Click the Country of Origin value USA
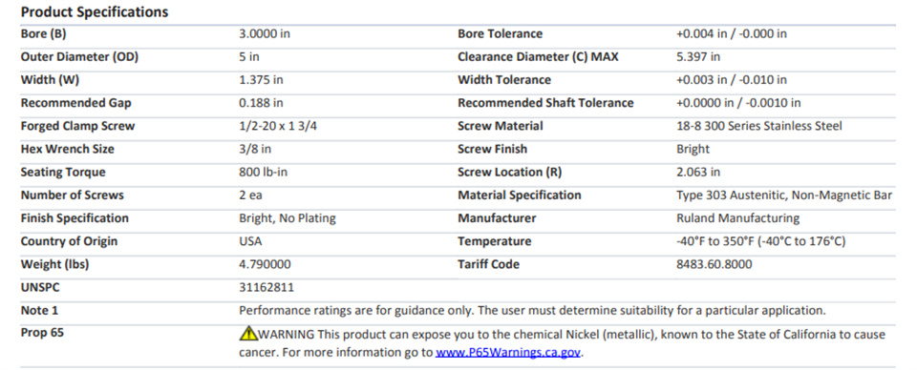Screen dimensions: 917x370 [250, 241]
